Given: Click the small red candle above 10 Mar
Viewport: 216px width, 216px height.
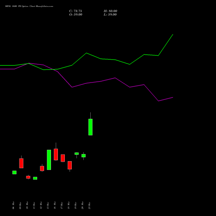Looking at the screenshot, I should (x=28, y=177).
